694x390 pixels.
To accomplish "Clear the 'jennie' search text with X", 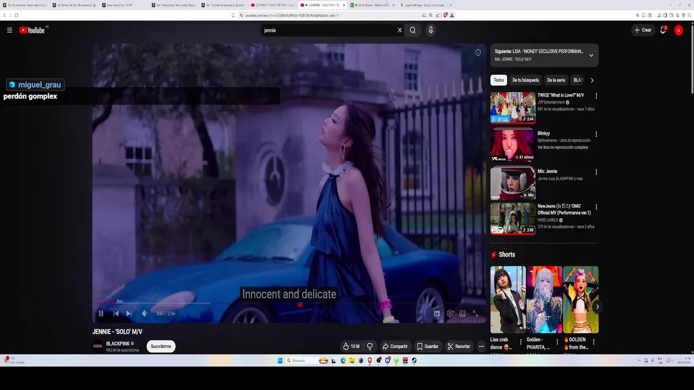I will tap(400, 30).
